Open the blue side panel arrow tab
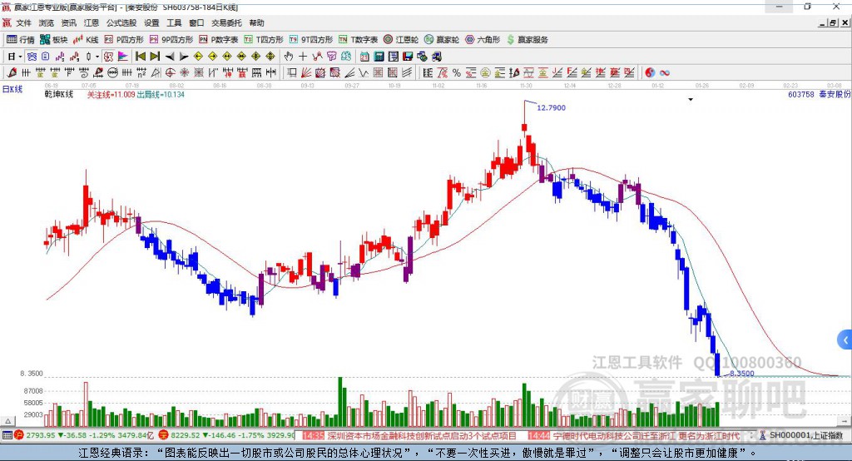Screen dimensions: 852x461 845,340
